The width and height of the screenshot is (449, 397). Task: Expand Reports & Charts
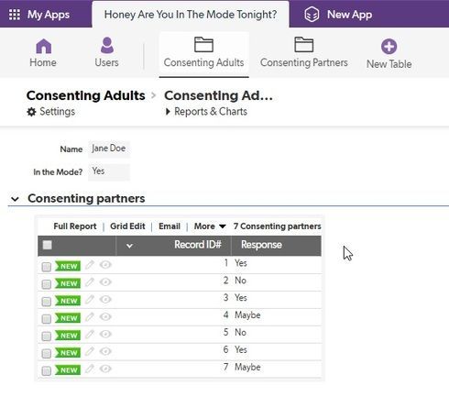coord(206,112)
